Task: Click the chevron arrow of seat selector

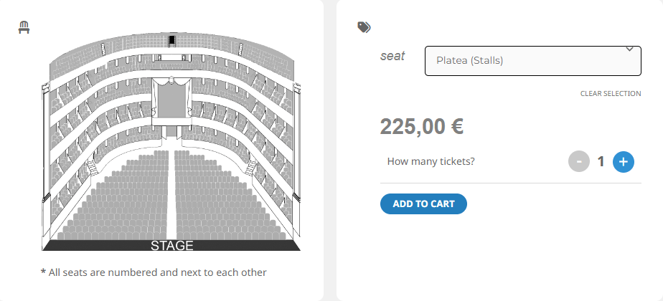Action: pyautogui.click(x=629, y=49)
